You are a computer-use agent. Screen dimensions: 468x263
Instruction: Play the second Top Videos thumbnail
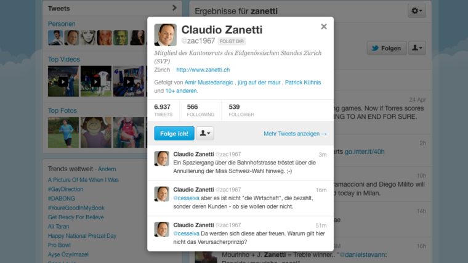tap(96, 81)
